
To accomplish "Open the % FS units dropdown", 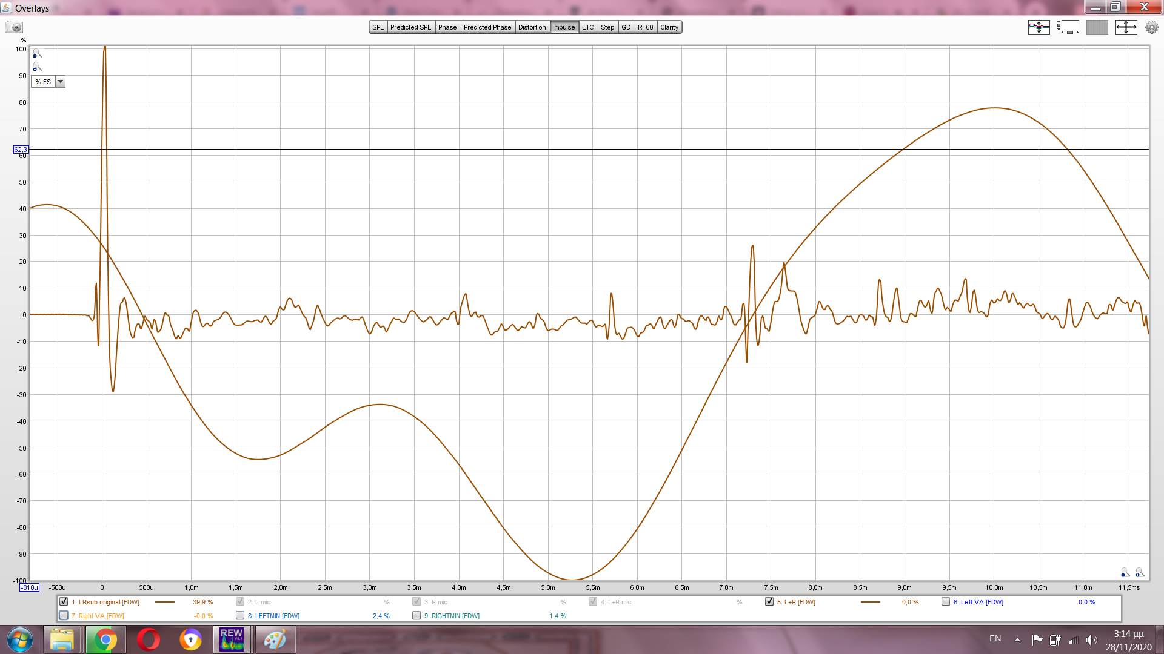I will point(60,82).
